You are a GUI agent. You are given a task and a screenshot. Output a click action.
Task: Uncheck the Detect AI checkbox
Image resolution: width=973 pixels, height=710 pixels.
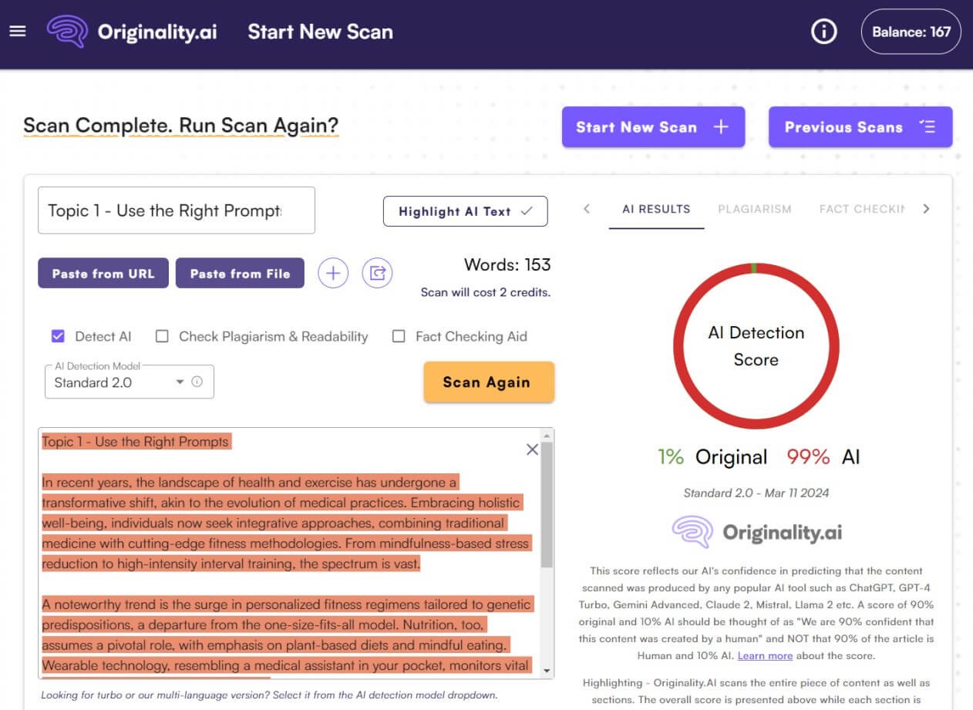point(58,336)
